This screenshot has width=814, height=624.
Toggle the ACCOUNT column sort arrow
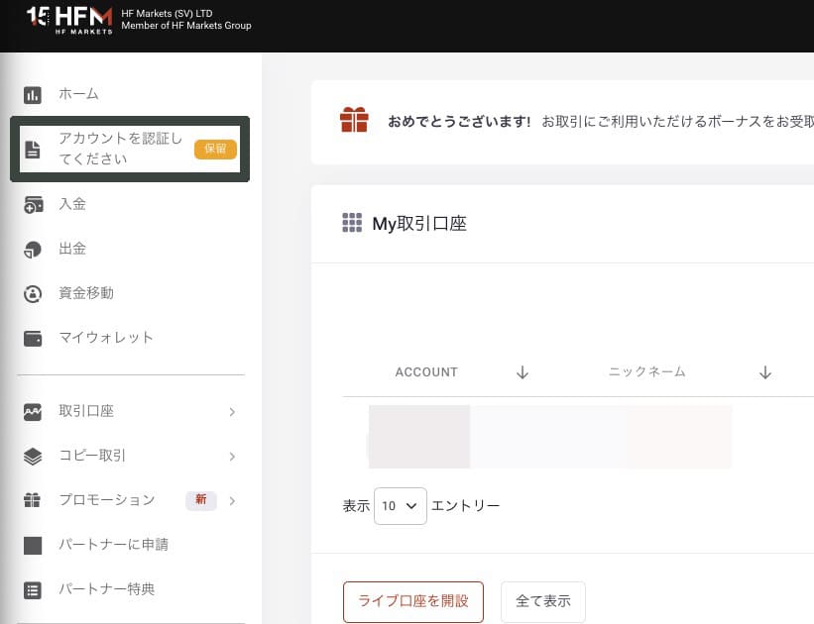click(x=523, y=372)
